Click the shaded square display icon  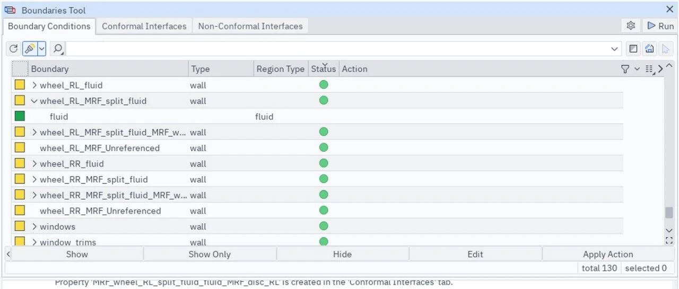click(633, 49)
